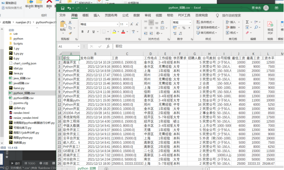Select render.html in file explorer
Screen dimensions: 284x170
pos(21,113)
